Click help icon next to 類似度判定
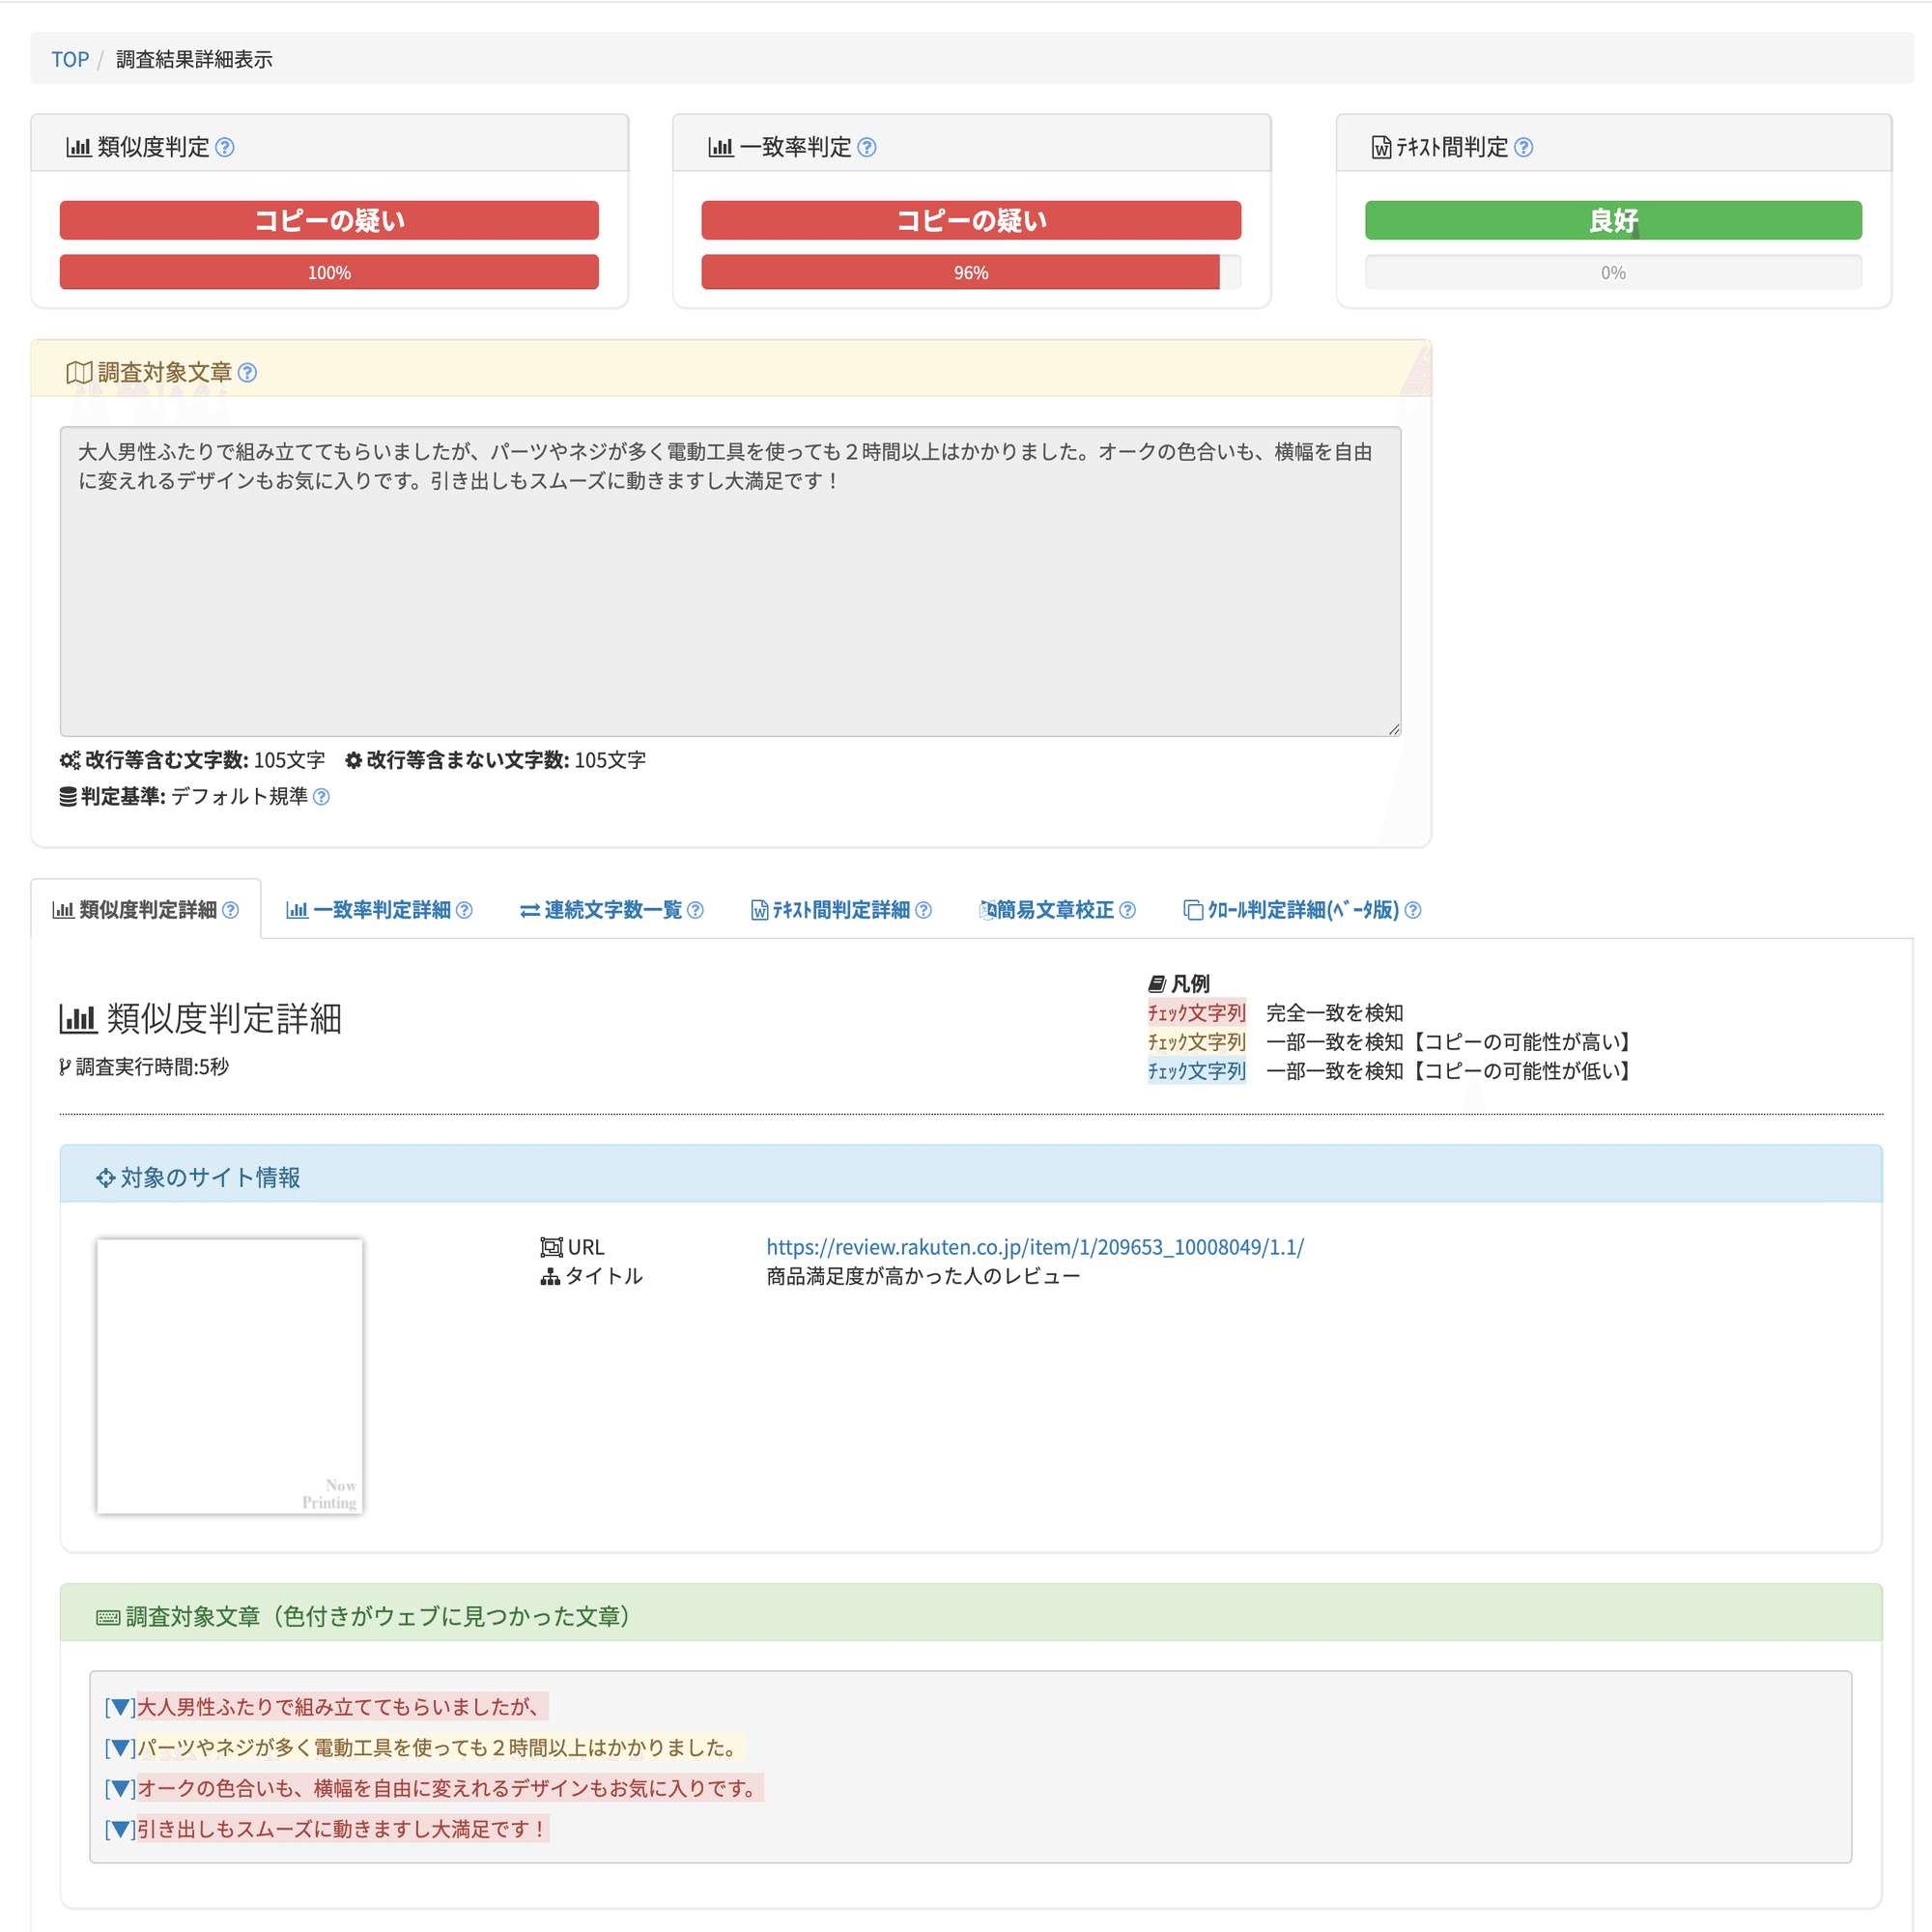The width and height of the screenshot is (1932, 1932). pyautogui.click(x=225, y=148)
